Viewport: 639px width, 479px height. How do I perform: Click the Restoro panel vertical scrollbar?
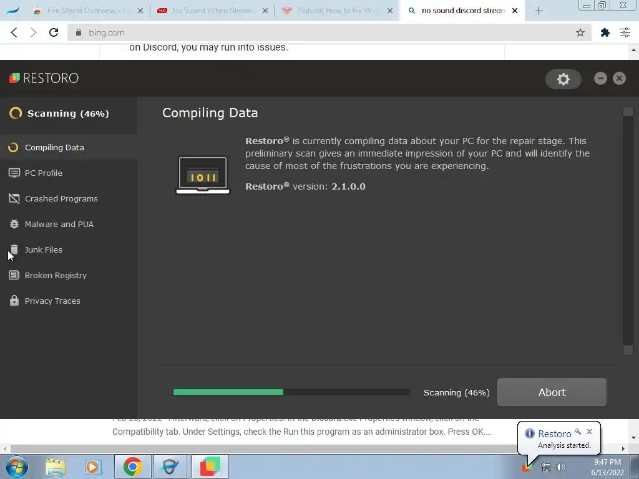coord(628,231)
